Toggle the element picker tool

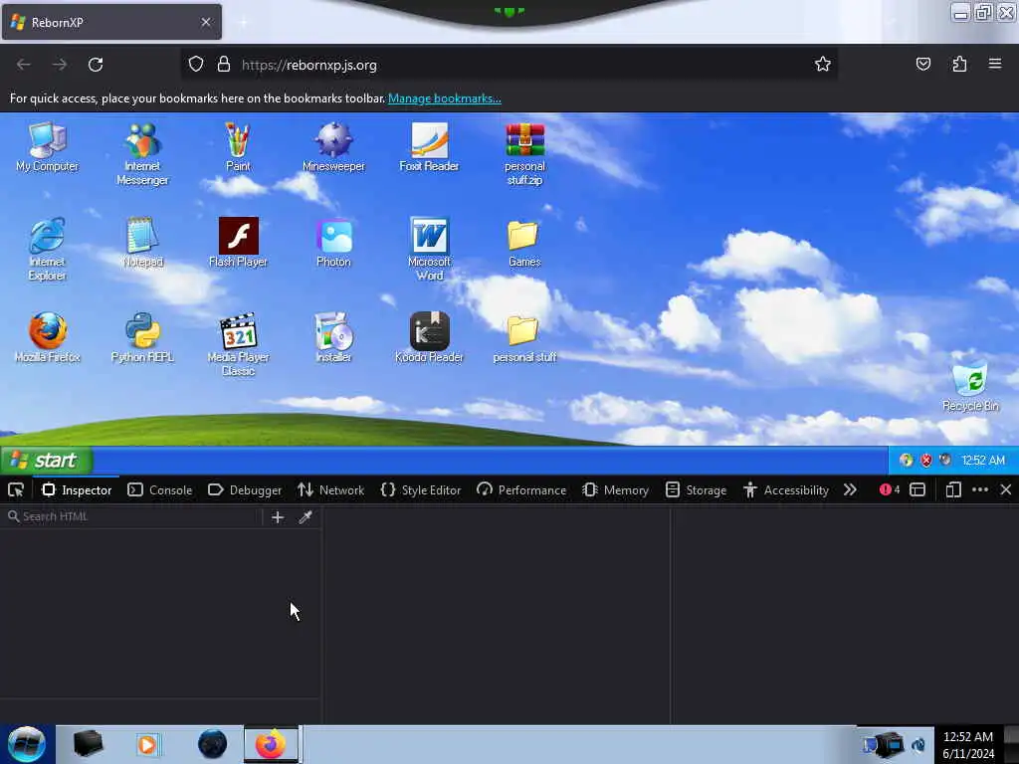pos(16,489)
